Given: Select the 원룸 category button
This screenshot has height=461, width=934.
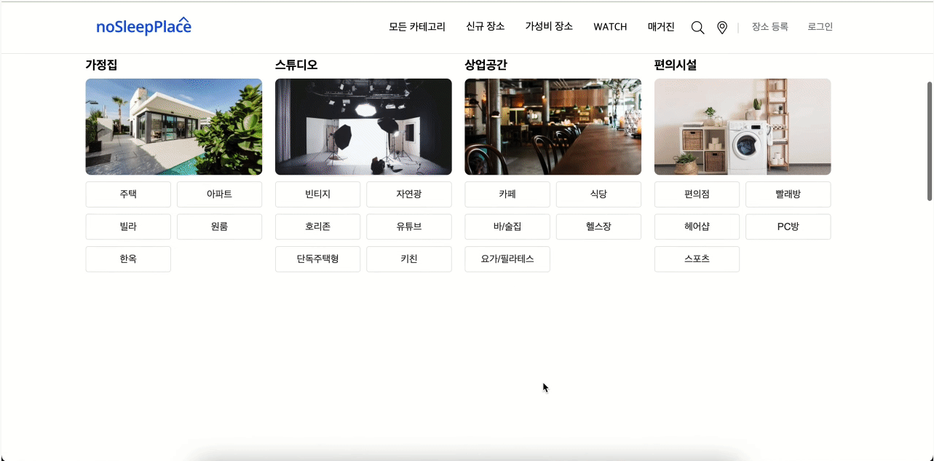Looking at the screenshot, I should [x=219, y=226].
